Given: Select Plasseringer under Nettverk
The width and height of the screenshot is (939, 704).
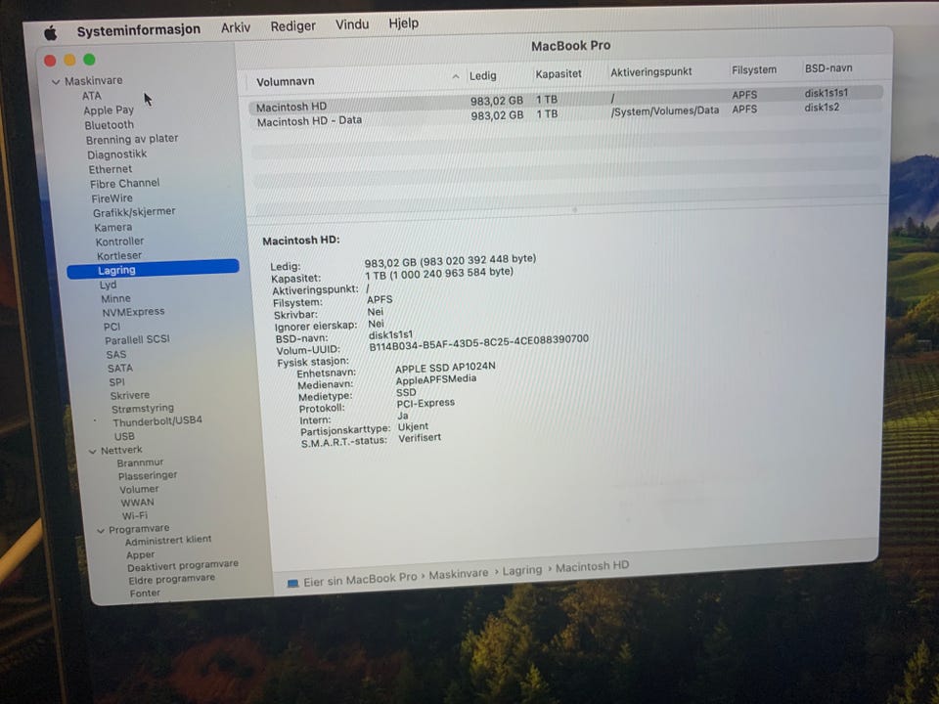Looking at the screenshot, I should (x=148, y=476).
